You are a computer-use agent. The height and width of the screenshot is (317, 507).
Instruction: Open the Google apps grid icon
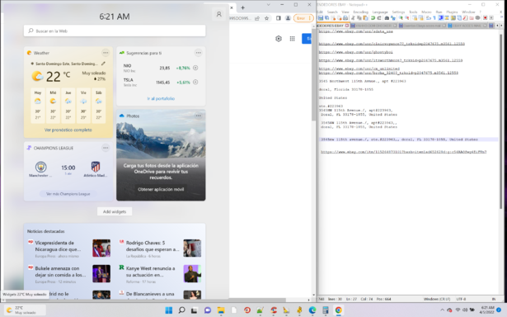tap(293, 39)
